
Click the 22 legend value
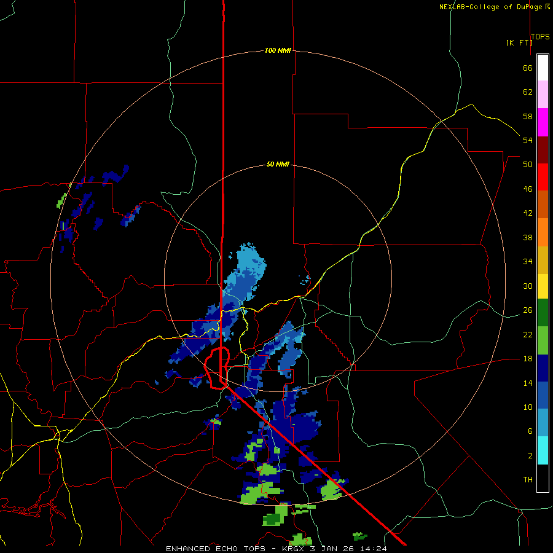point(528,334)
